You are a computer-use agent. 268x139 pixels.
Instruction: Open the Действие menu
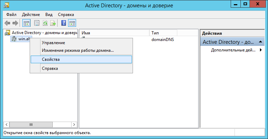pos(31,15)
